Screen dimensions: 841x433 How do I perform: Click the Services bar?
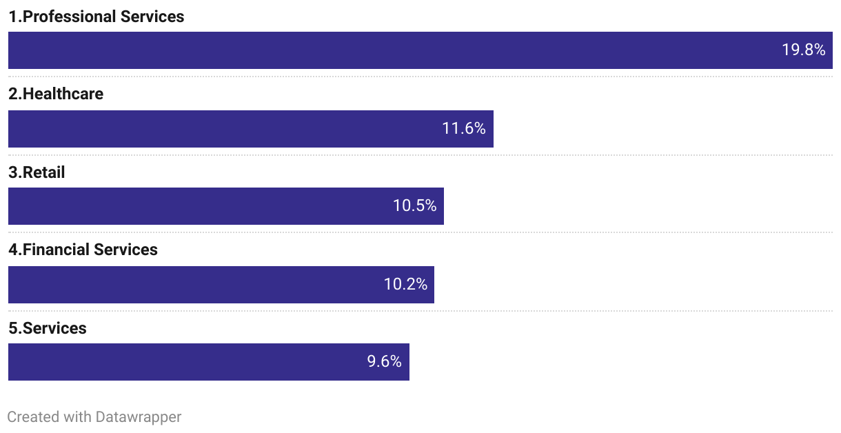click(x=209, y=362)
